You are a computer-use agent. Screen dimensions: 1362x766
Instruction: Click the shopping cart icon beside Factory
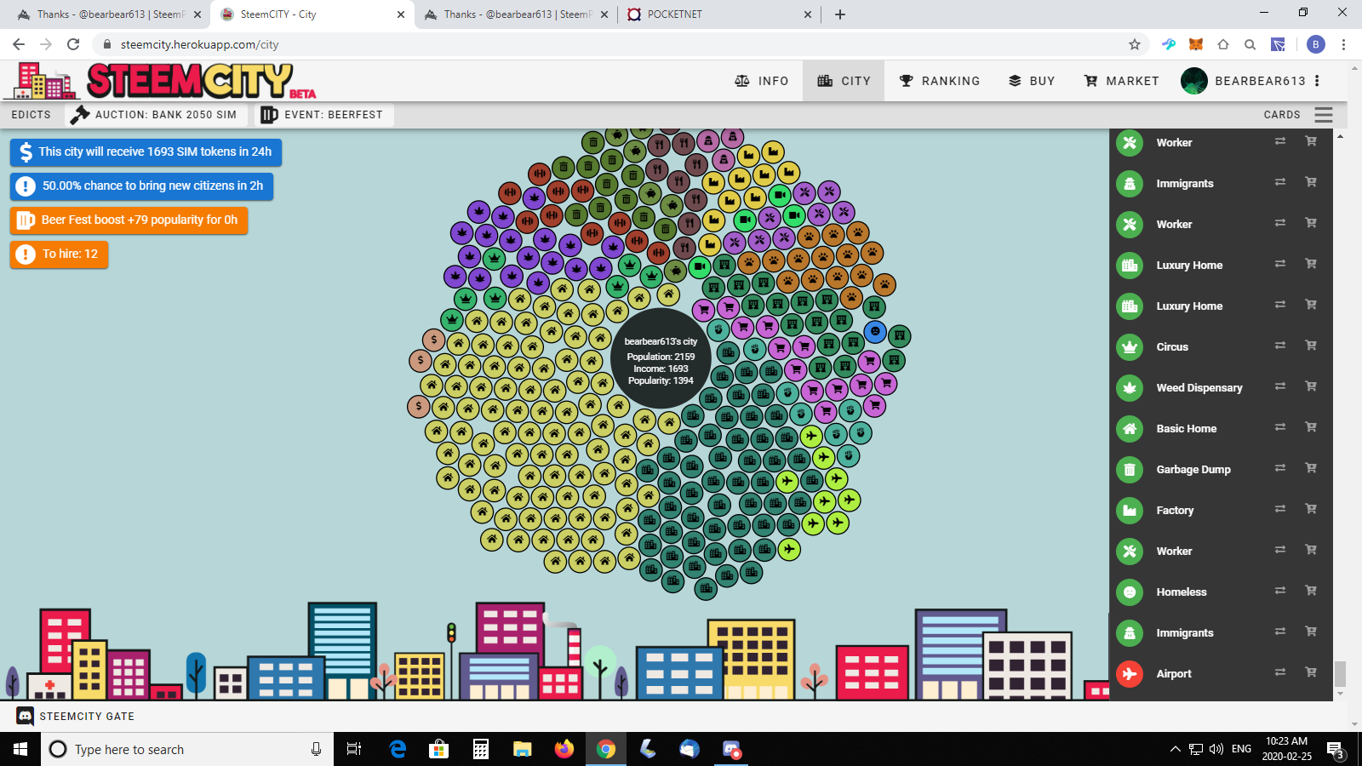pyautogui.click(x=1311, y=509)
